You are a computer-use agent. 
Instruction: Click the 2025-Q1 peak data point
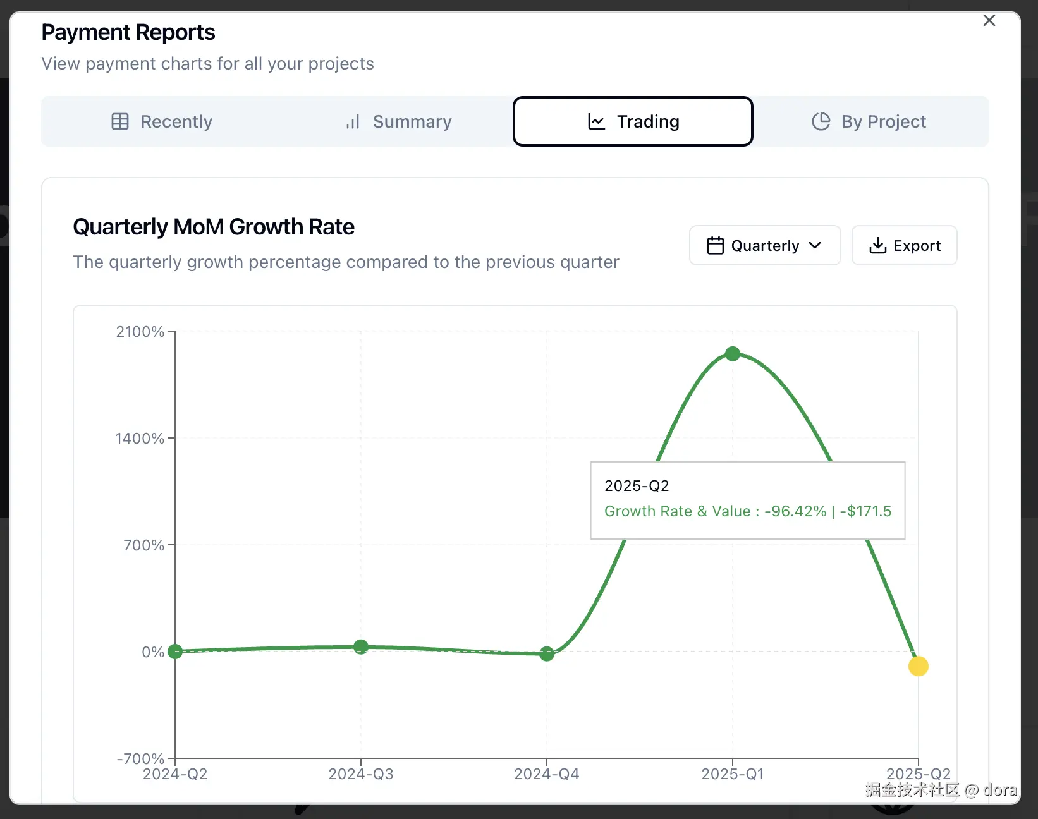(x=733, y=354)
